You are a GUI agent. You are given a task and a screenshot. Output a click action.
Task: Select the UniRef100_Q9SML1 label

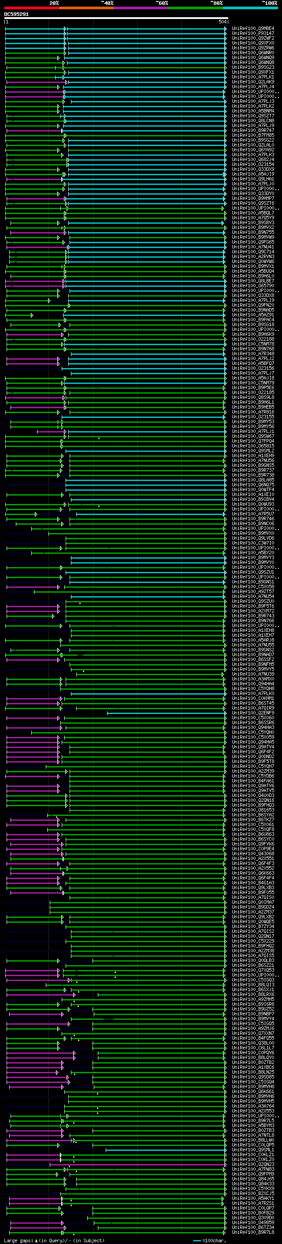(x=253, y=1150)
